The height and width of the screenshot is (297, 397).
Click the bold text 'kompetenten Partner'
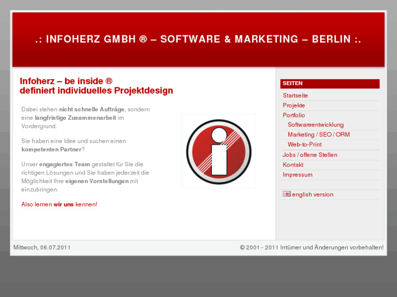click(51, 149)
